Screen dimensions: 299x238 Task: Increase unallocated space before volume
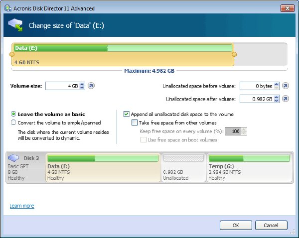[x=276, y=84]
